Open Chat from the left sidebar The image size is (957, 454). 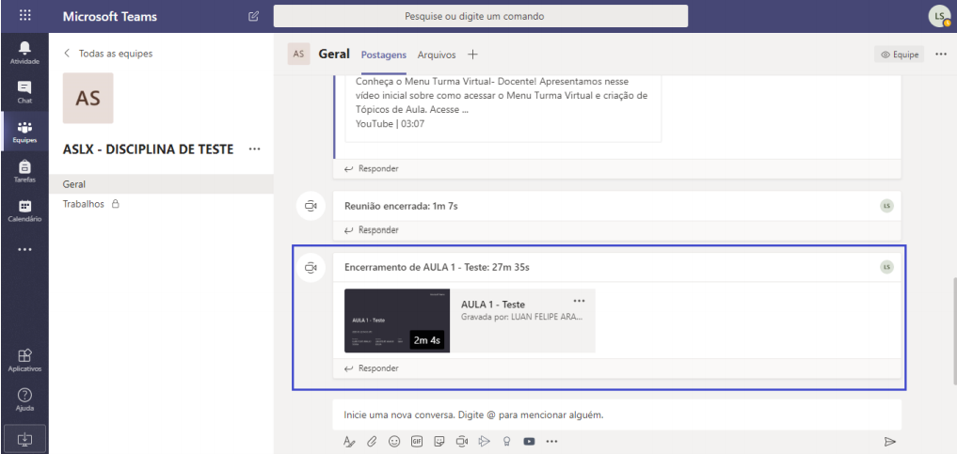(24, 92)
